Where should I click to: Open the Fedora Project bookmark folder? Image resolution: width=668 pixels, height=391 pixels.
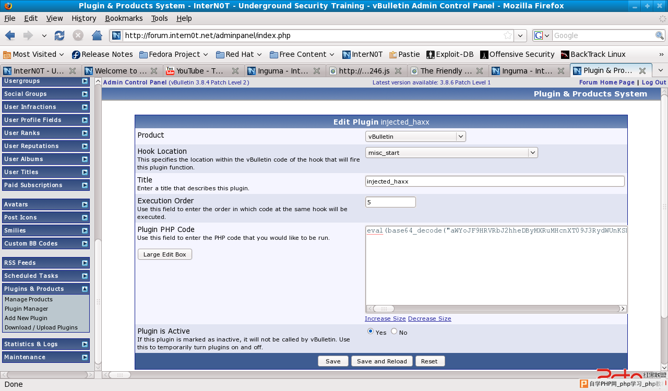pyautogui.click(x=174, y=54)
